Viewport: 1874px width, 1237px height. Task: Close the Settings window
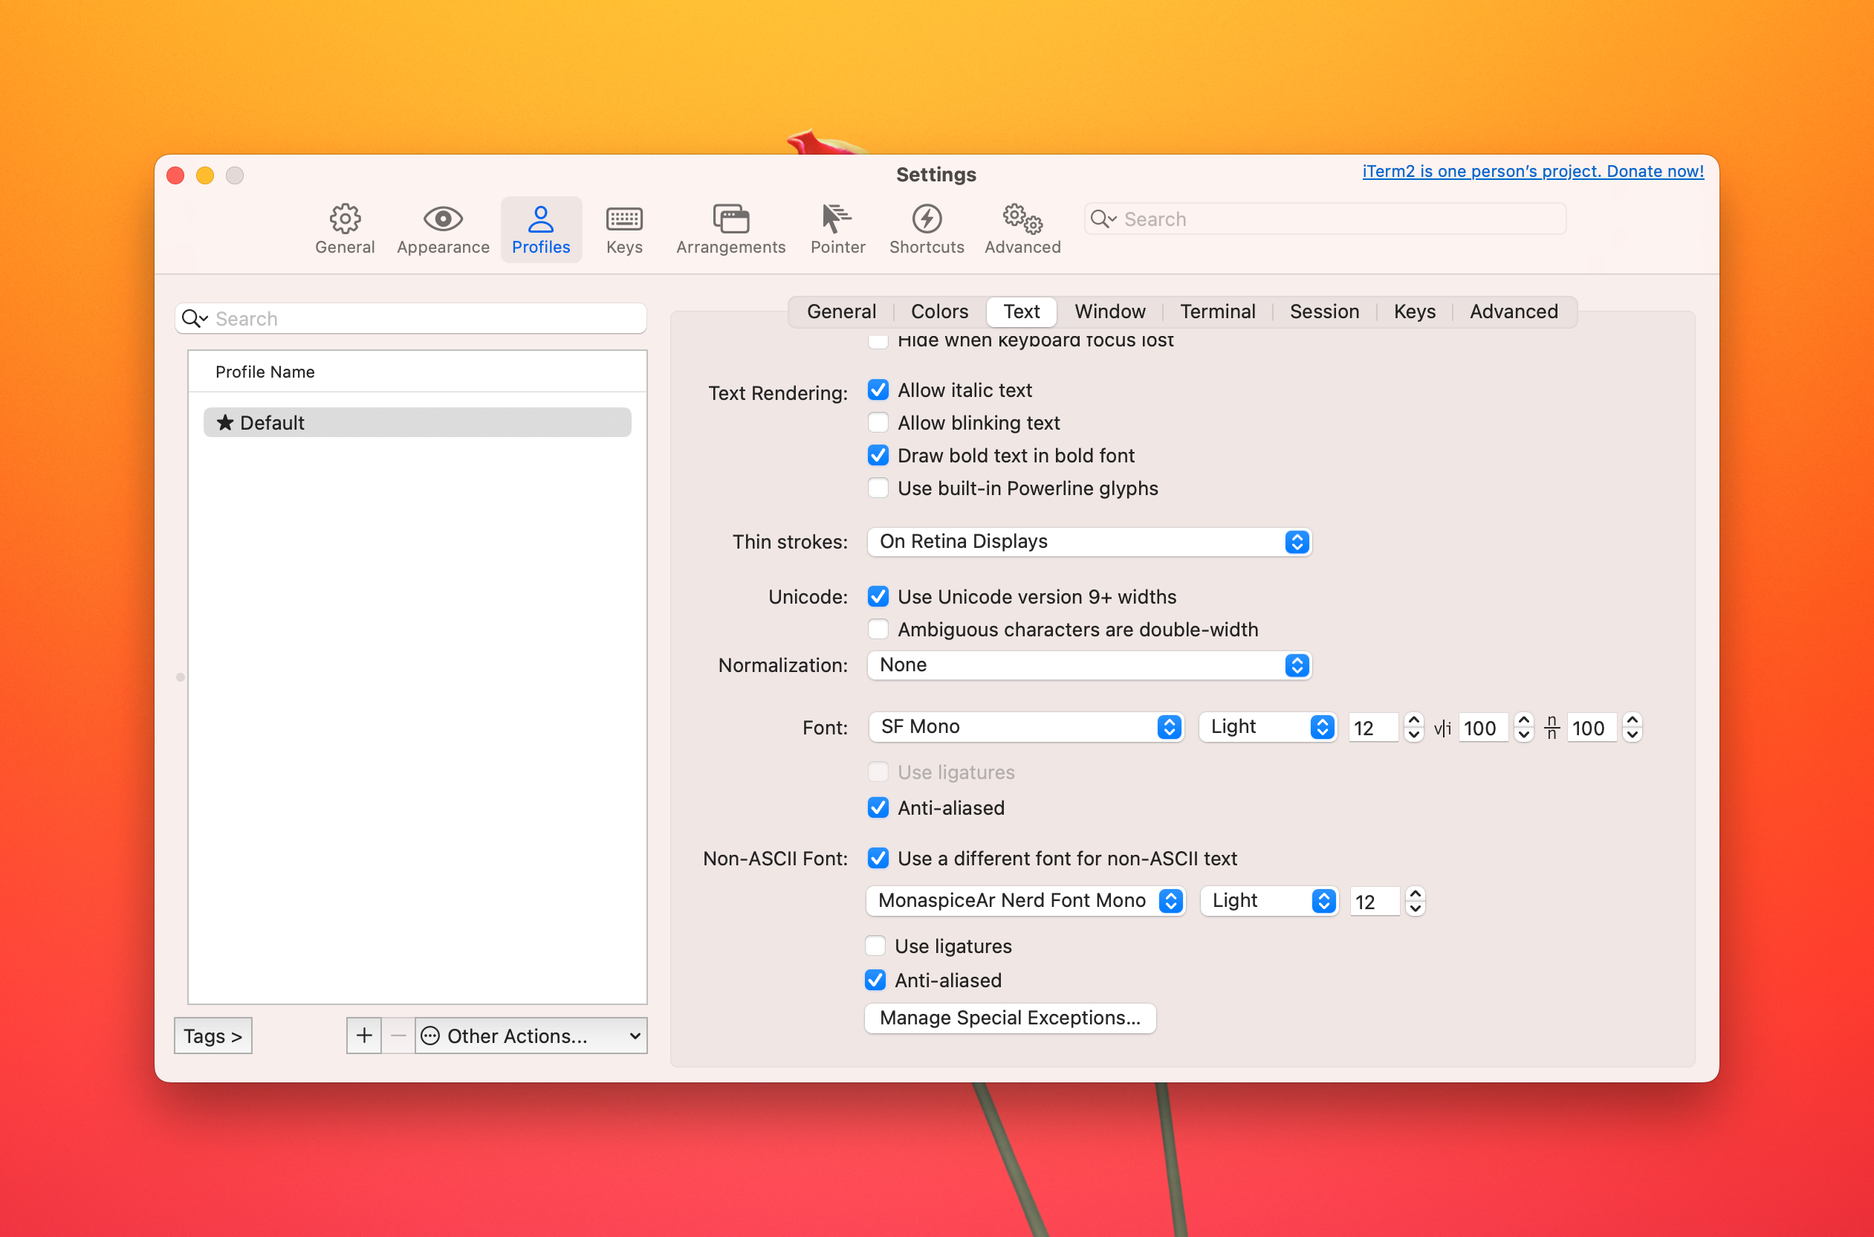click(176, 175)
